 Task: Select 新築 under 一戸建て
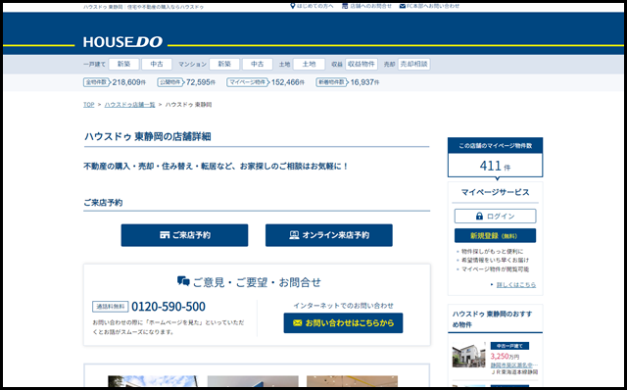124,64
